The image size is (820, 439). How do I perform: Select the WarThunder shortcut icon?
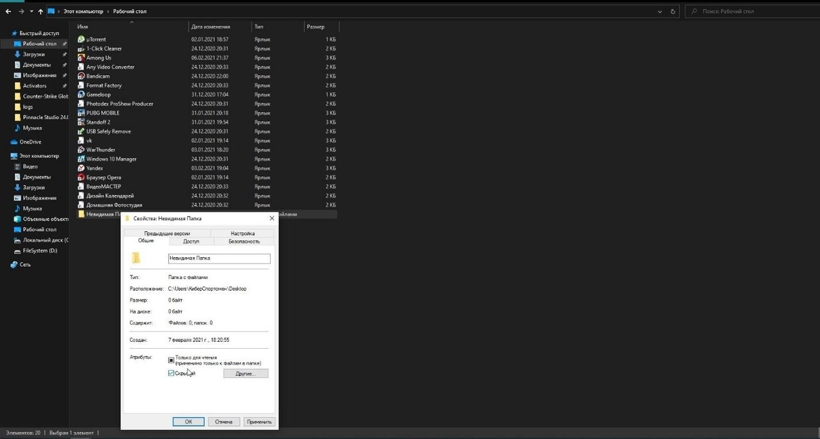coord(81,150)
